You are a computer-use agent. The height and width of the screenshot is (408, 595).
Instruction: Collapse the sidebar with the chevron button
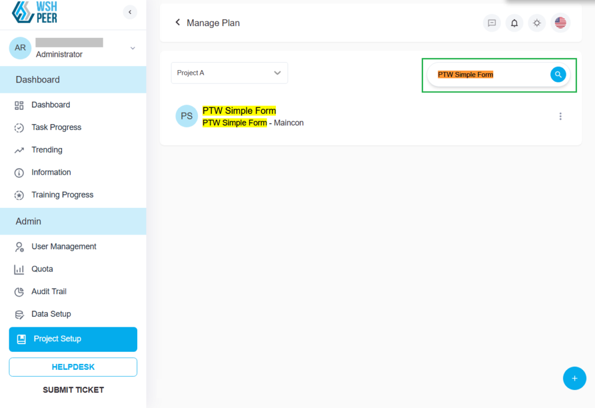point(130,12)
